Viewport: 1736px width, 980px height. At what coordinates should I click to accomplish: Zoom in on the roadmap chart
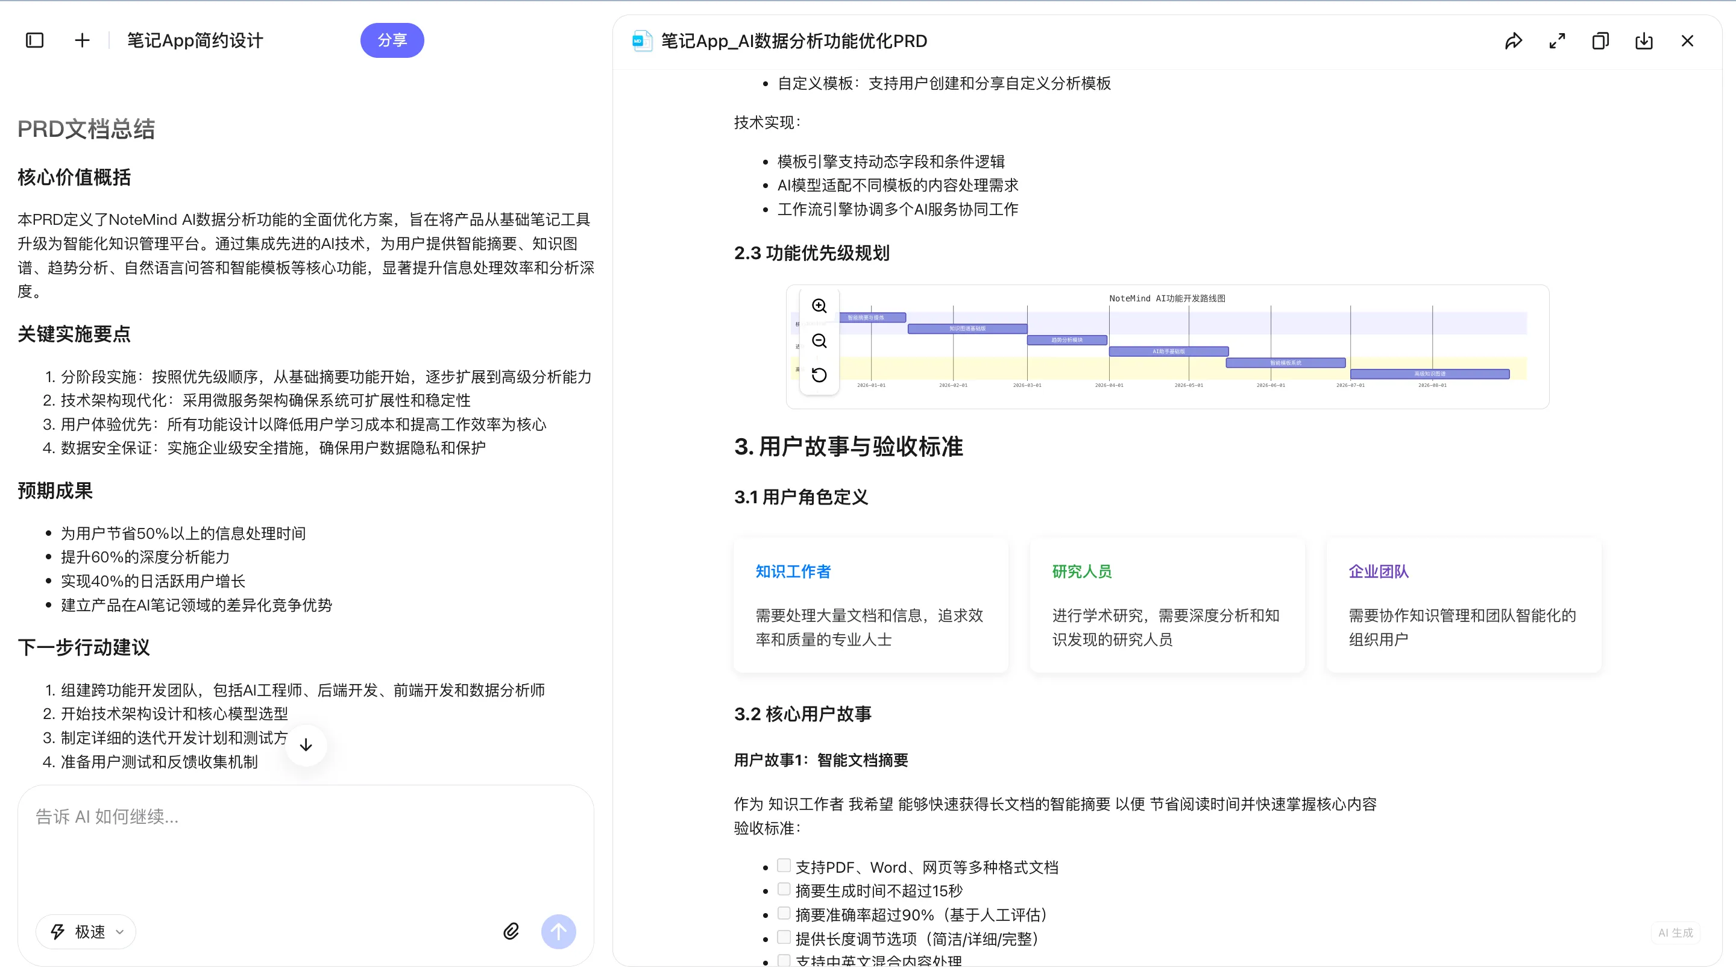coord(819,306)
